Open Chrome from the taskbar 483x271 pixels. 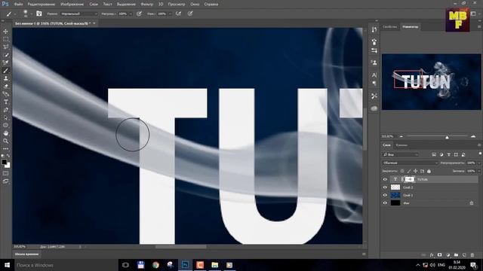(155, 265)
